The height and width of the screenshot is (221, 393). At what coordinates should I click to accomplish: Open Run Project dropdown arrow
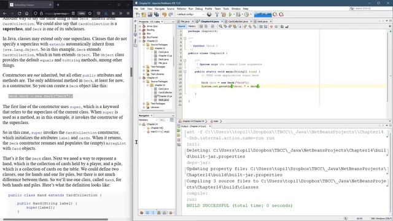pos(233,15)
